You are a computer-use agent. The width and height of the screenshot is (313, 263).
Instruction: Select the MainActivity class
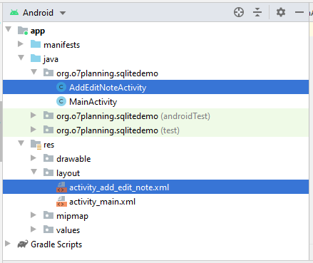(x=93, y=102)
